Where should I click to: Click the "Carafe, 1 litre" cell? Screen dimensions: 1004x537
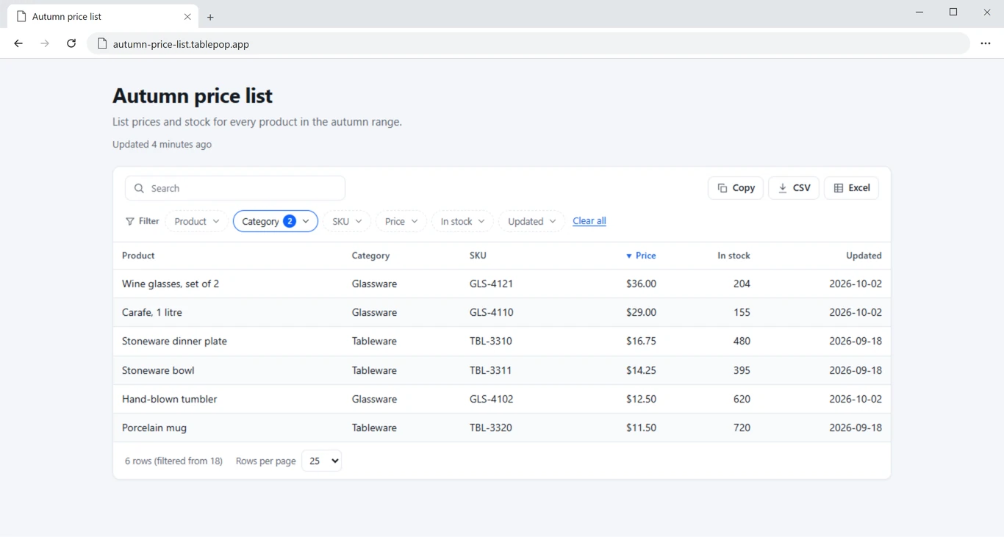point(152,312)
